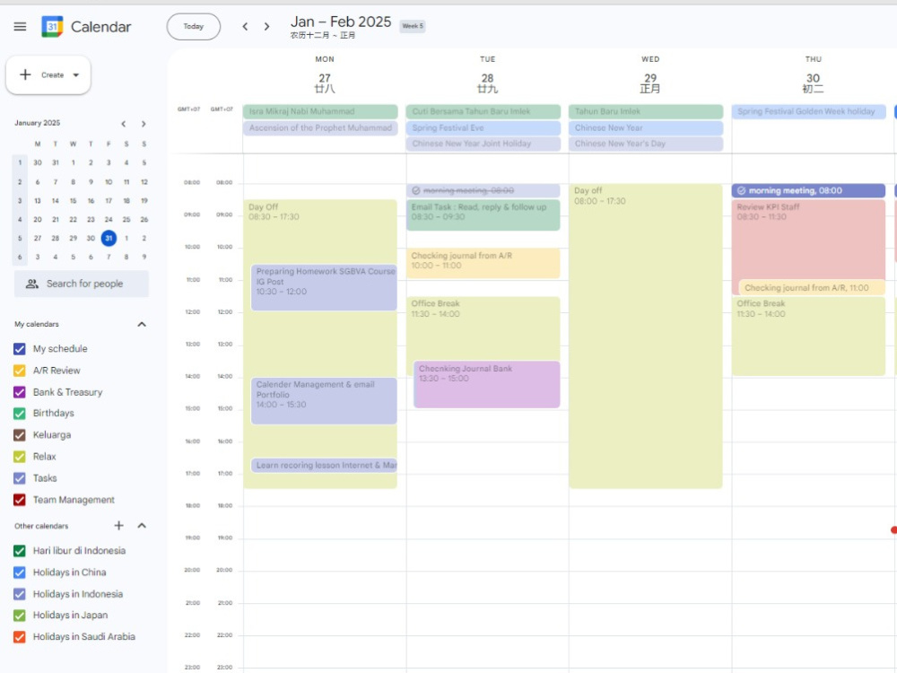Viewport: 897px width, 673px height.
Task: Toggle Holidays in Indonesia checkbox
Action: point(20,594)
